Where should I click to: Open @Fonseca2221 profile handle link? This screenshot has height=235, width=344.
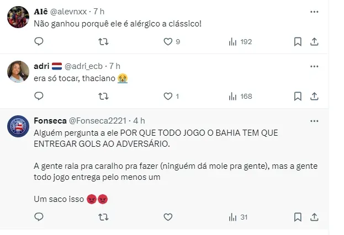98,120
